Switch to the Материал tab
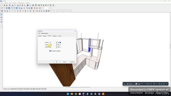This screenshot has height=96, width=171. (x=55, y=36)
